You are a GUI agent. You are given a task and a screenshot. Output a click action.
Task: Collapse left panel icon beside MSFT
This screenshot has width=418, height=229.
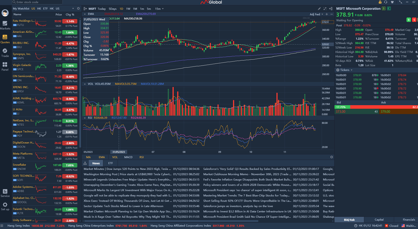(x=85, y=9)
